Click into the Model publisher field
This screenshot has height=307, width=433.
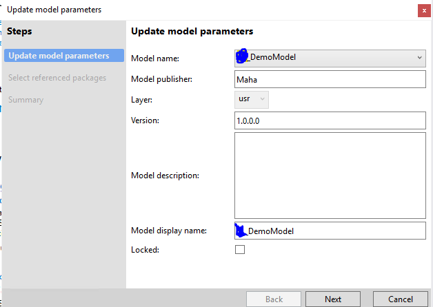330,79
